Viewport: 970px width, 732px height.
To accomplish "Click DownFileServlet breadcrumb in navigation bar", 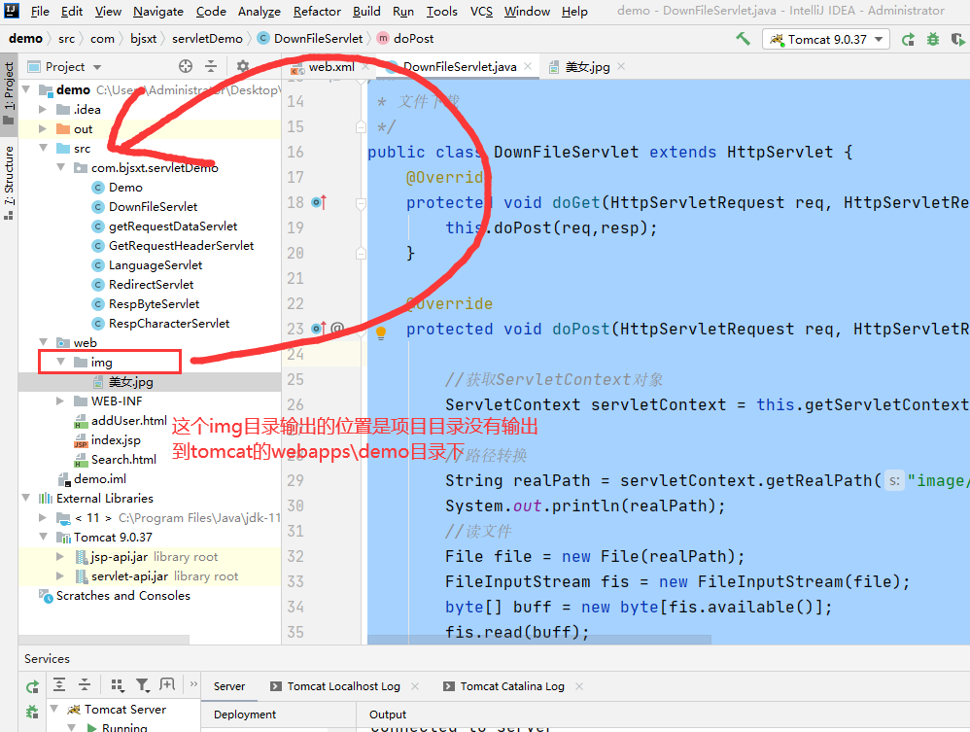I will (310, 38).
